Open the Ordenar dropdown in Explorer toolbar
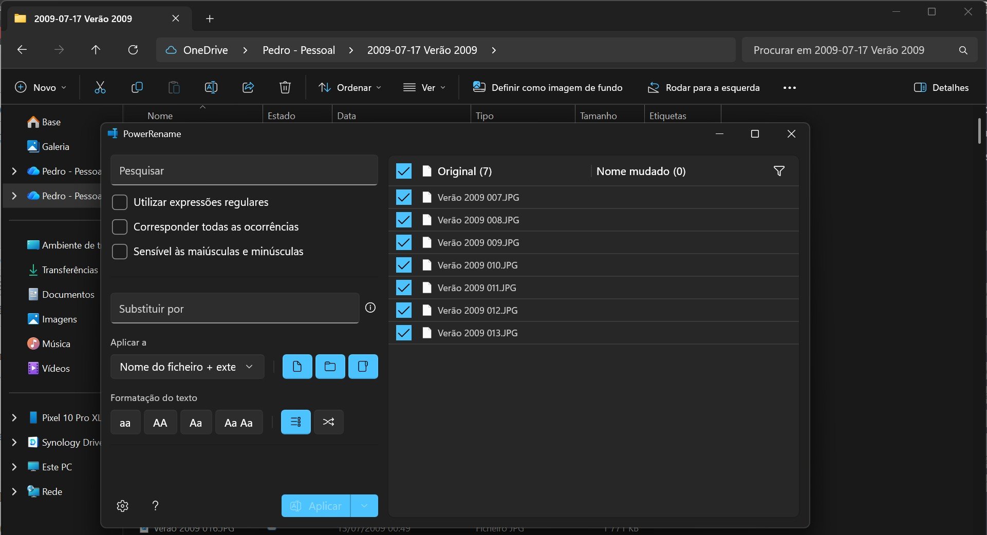The height and width of the screenshot is (535, 987). 350,88
